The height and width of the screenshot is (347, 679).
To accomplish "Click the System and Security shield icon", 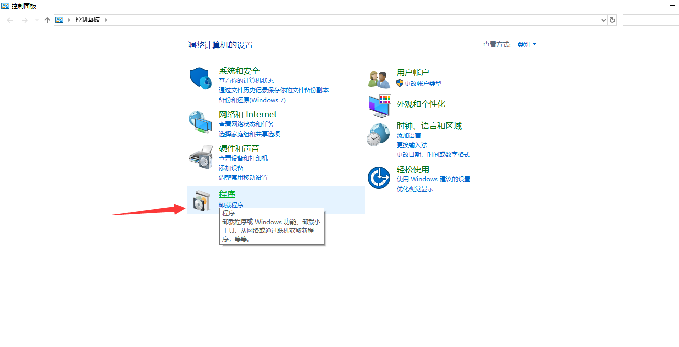I will [x=200, y=78].
